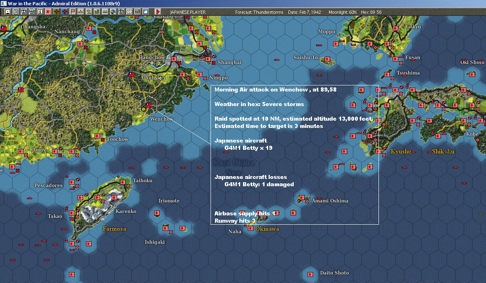486x283 pixels.
Task: Click the double yellow ships toolbar icon
Action: [x=89, y=12]
